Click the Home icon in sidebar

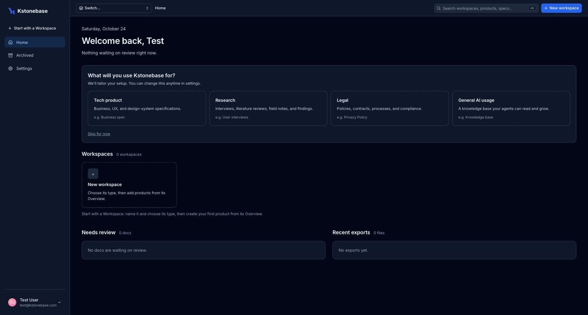[10, 42]
